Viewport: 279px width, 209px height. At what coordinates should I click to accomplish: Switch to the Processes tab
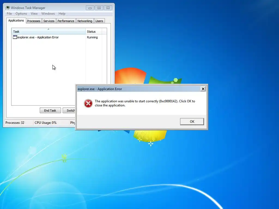[x=34, y=21]
